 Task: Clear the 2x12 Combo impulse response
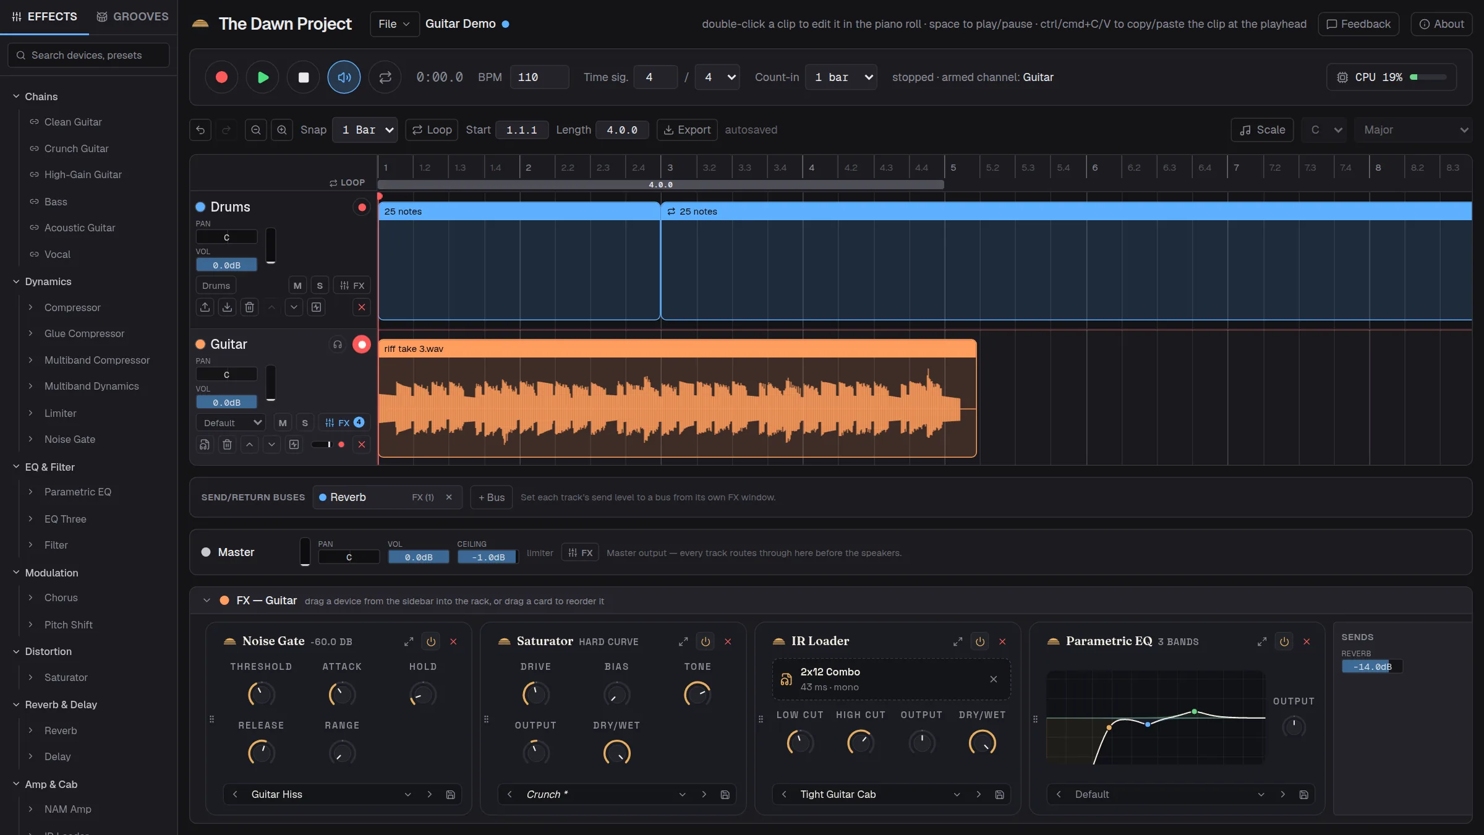click(x=994, y=679)
